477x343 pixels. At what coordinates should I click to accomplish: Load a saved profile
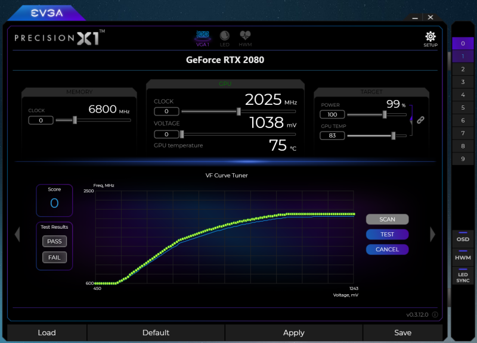[47, 333]
